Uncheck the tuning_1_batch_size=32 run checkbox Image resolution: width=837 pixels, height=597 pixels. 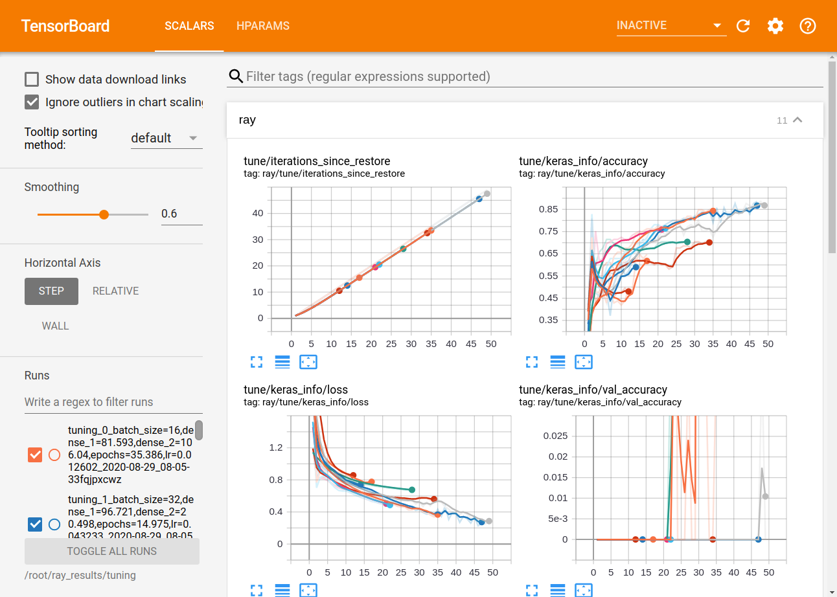[36, 524]
